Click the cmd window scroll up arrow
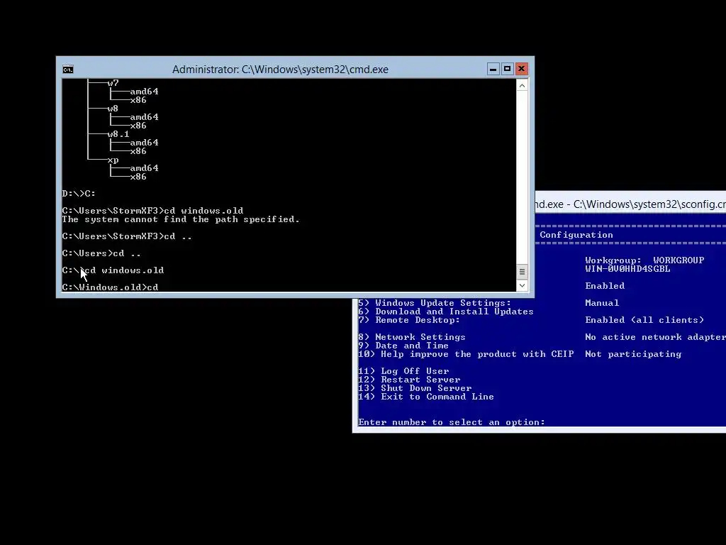 522,86
